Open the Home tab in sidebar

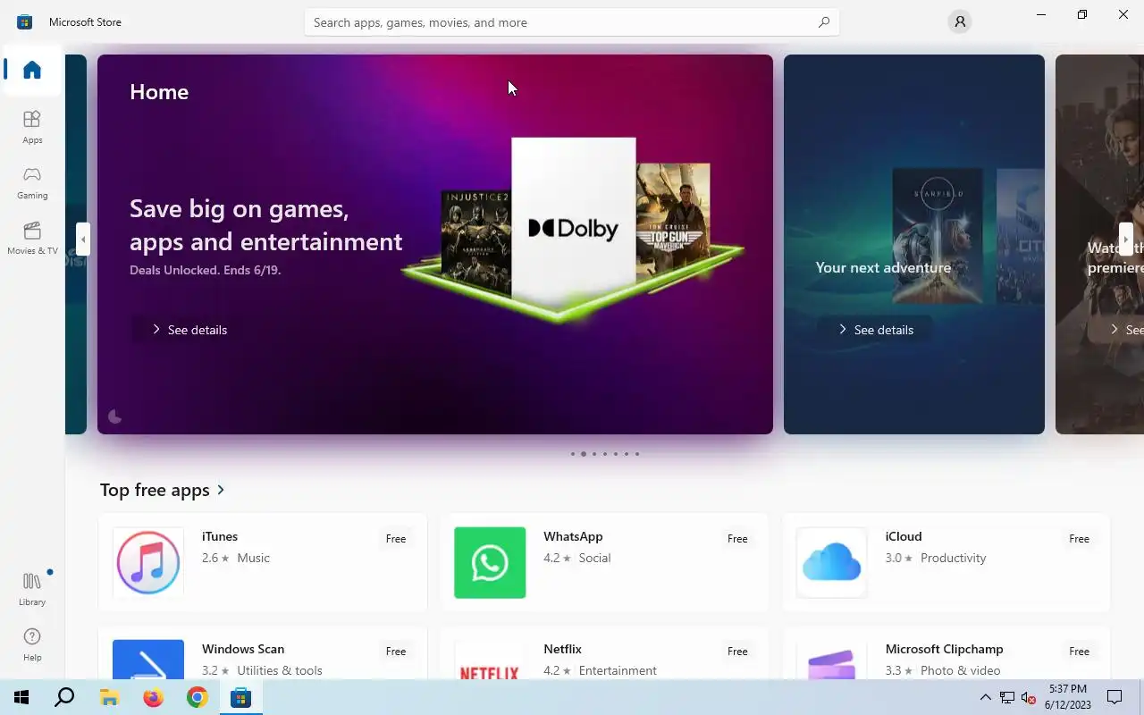tap(32, 70)
